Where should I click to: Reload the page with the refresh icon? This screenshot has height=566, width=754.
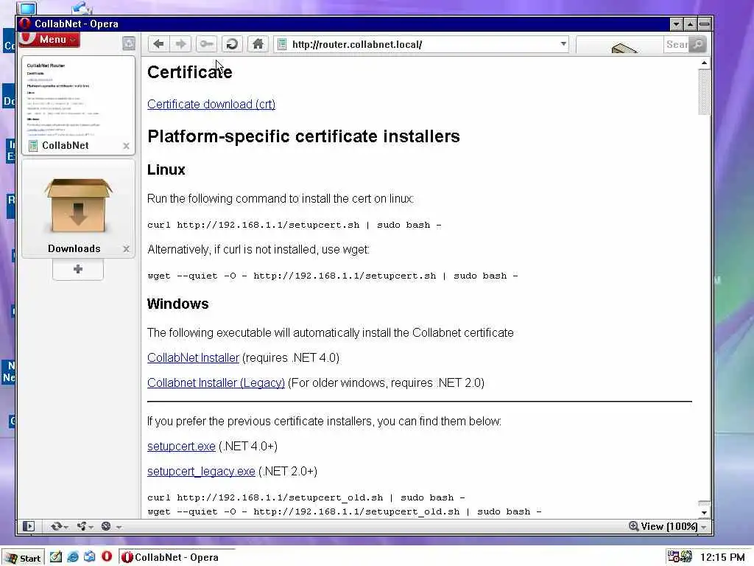(232, 44)
